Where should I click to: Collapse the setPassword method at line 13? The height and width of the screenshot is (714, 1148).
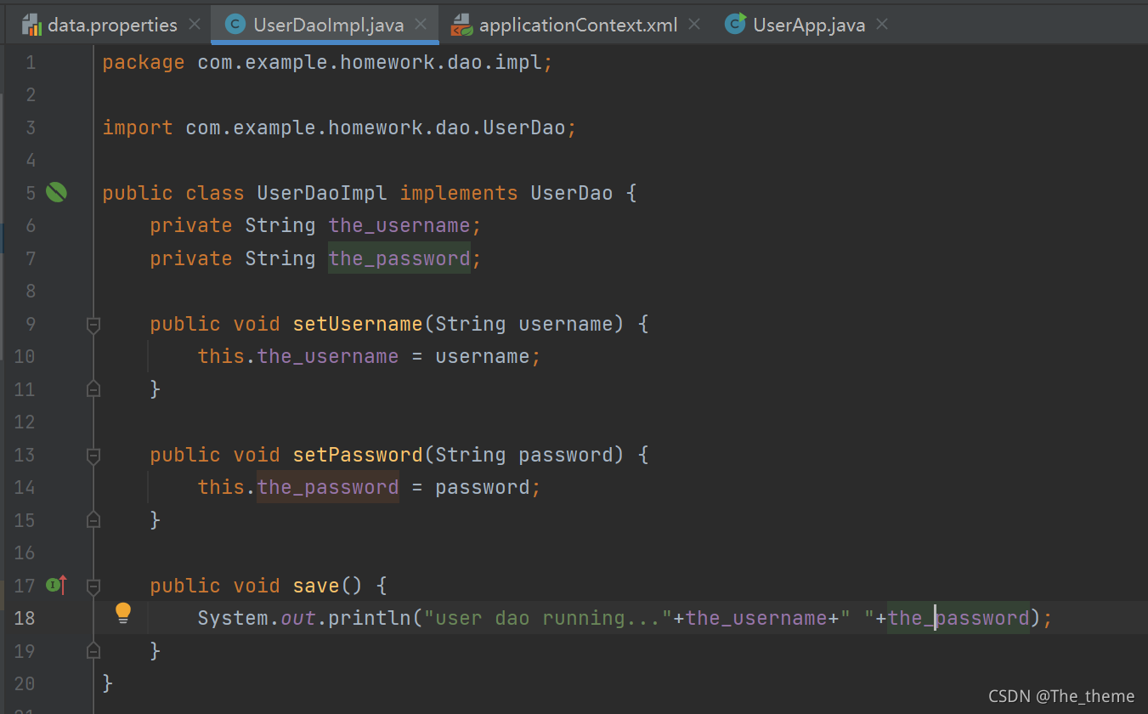coord(93,455)
